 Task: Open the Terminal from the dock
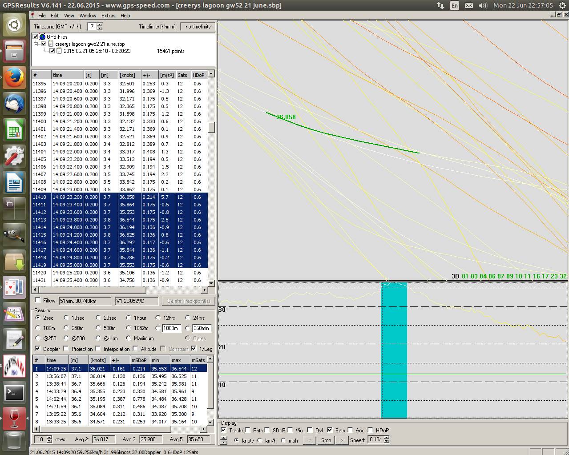click(x=14, y=392)
